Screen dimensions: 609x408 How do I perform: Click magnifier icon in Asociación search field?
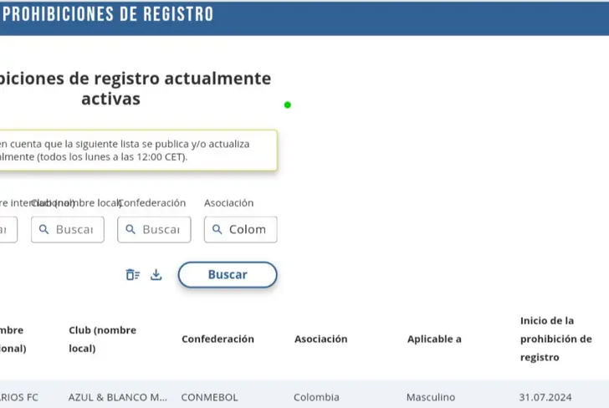pos(217,229)
